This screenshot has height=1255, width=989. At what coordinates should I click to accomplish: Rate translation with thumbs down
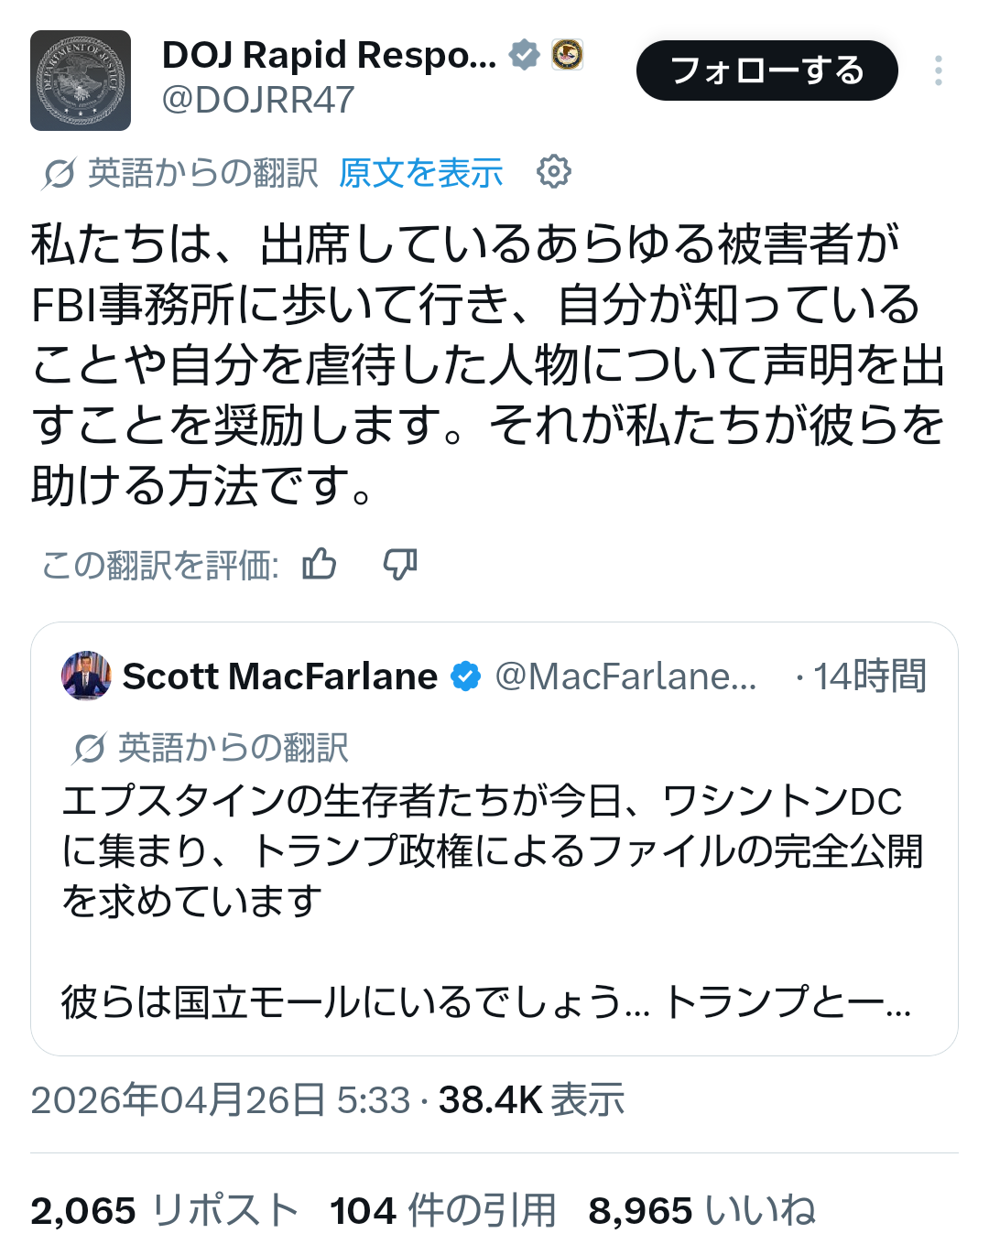400,564
